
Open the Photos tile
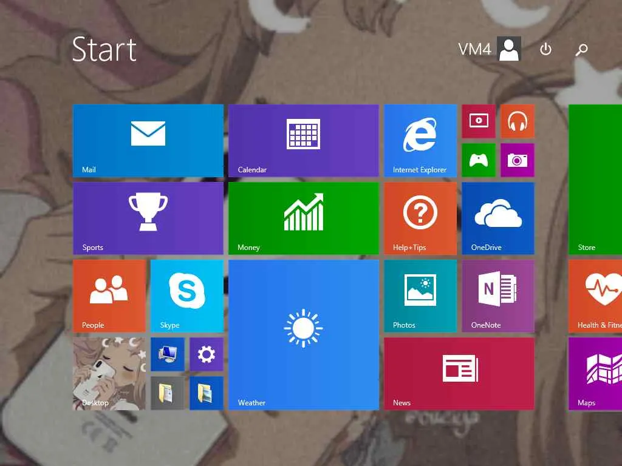420,295
